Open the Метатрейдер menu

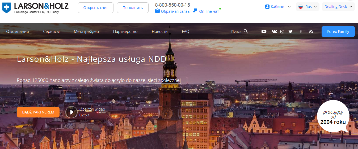[x=86, y=31]
